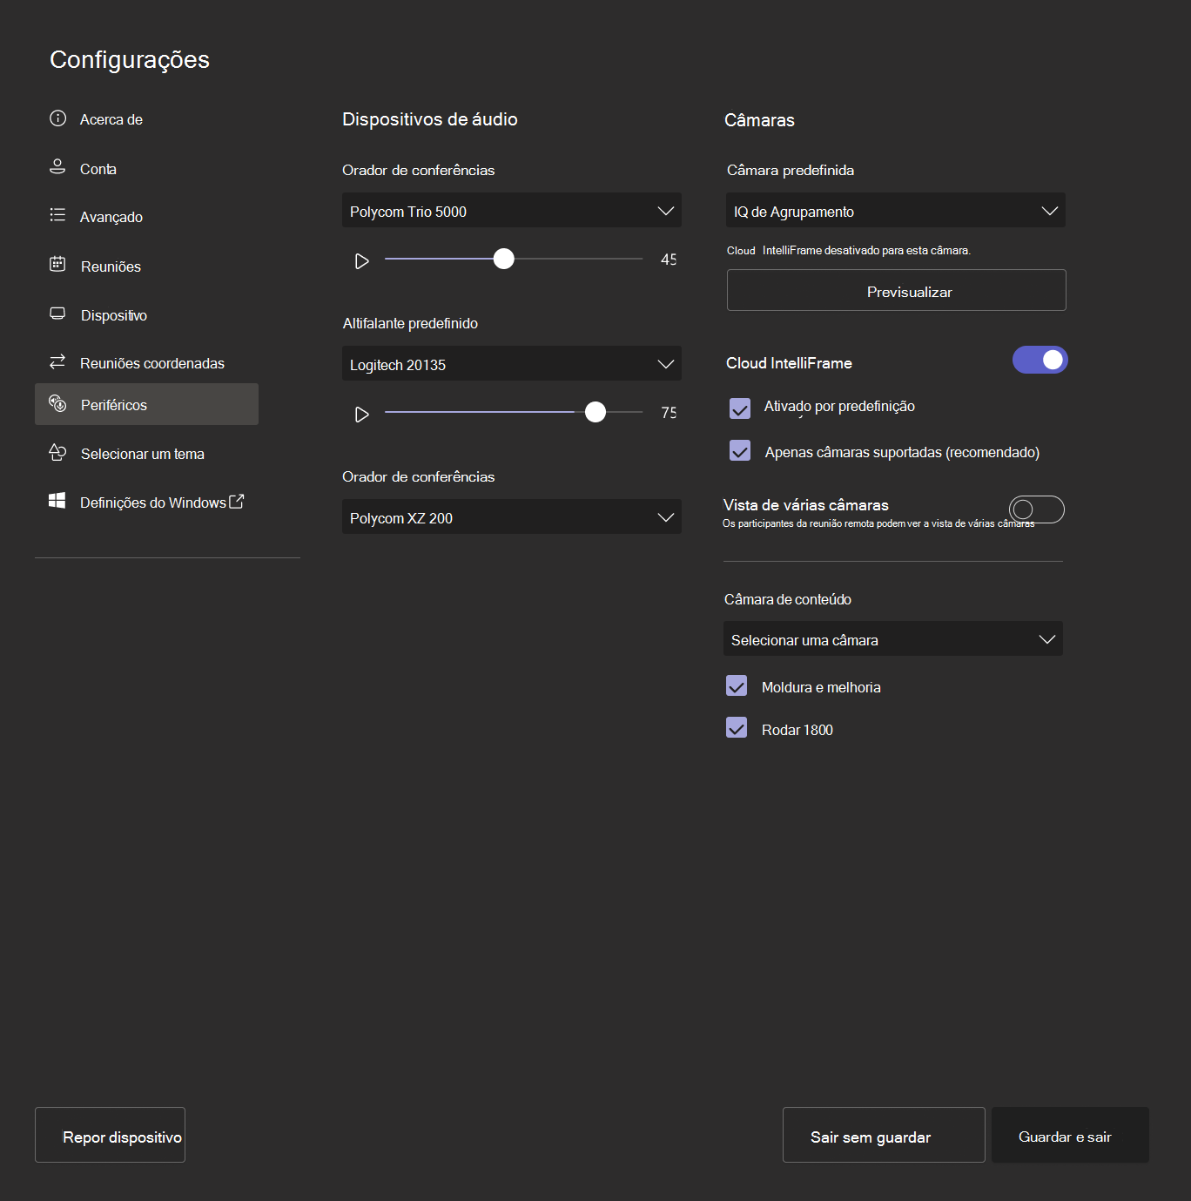The image size is (1191, 1201).
Task: Click Repor dispositivo button
Action: pyautogui.click(x=110, y=1135)
